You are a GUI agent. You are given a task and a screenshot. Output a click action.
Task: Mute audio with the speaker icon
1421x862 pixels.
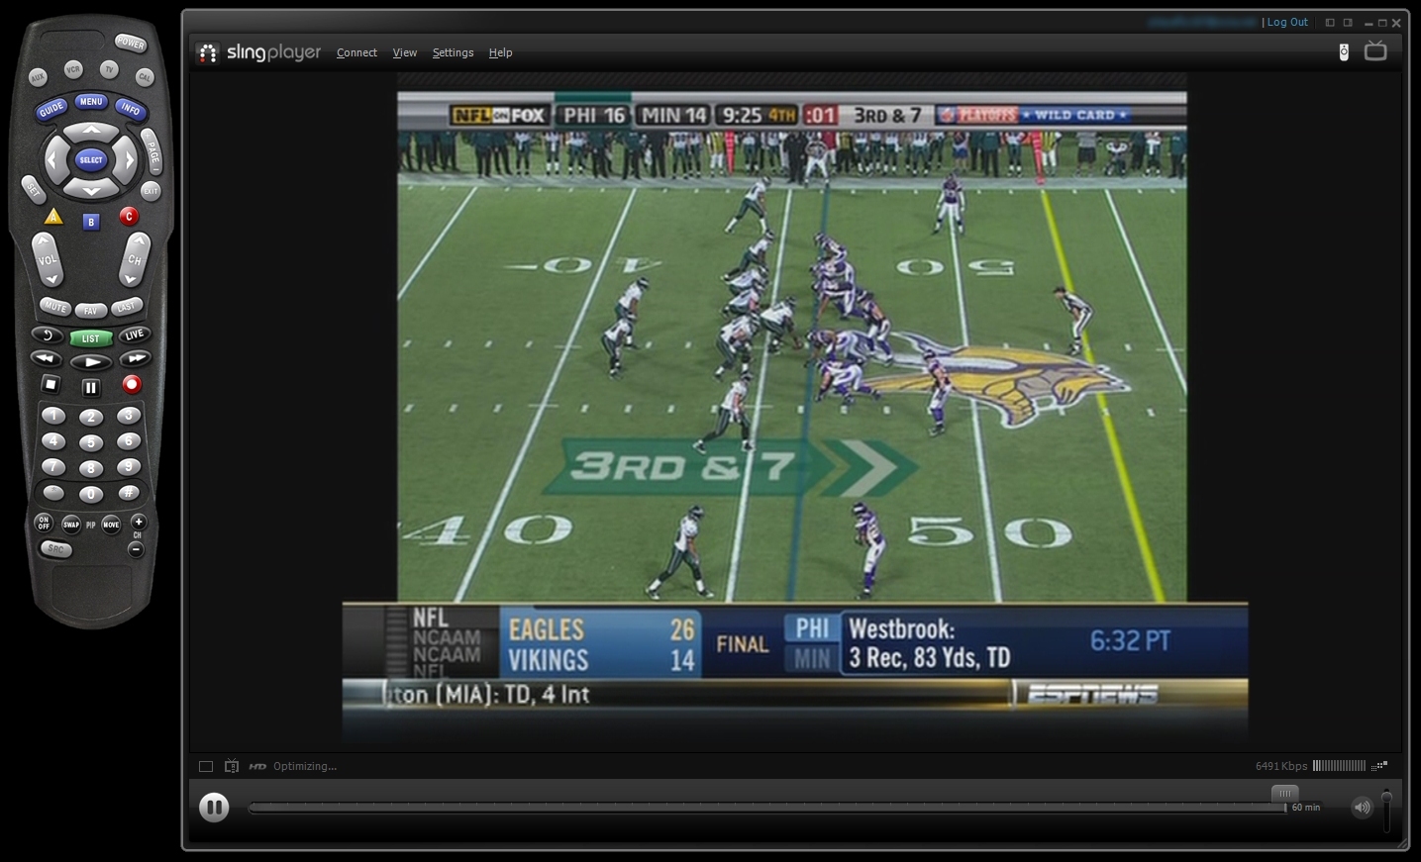tap(1363, 808)
